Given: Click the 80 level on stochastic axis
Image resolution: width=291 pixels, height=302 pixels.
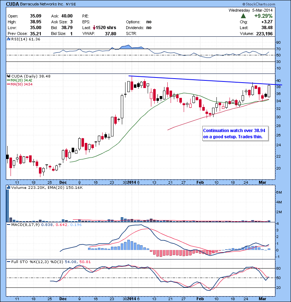Looking at the screenshot, I should click(278, 268).
